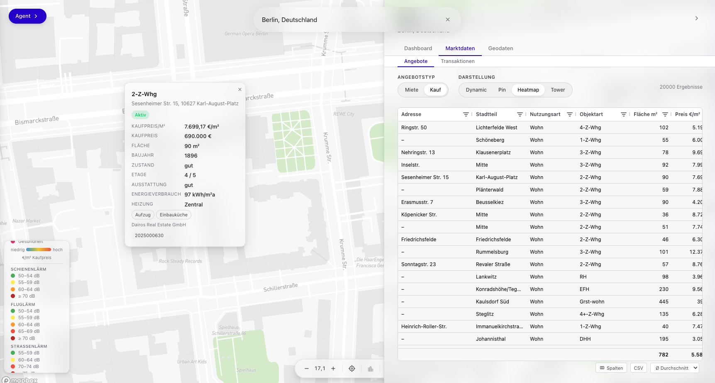This screenshot has height=383, width=715.
Task: Select the Transaktionen sub-tab
Action: click(458, 61)
